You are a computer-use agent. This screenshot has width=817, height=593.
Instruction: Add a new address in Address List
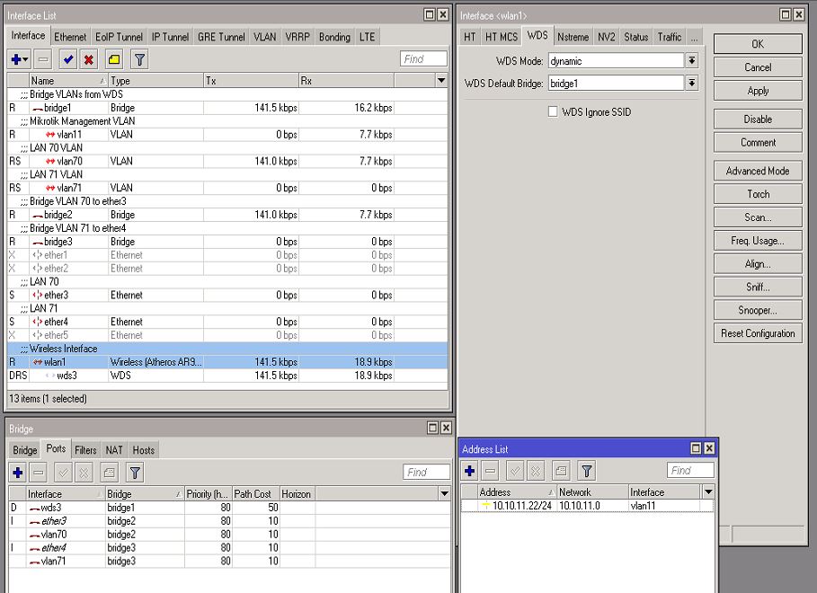pyautogui.click(x=468, y=470)
